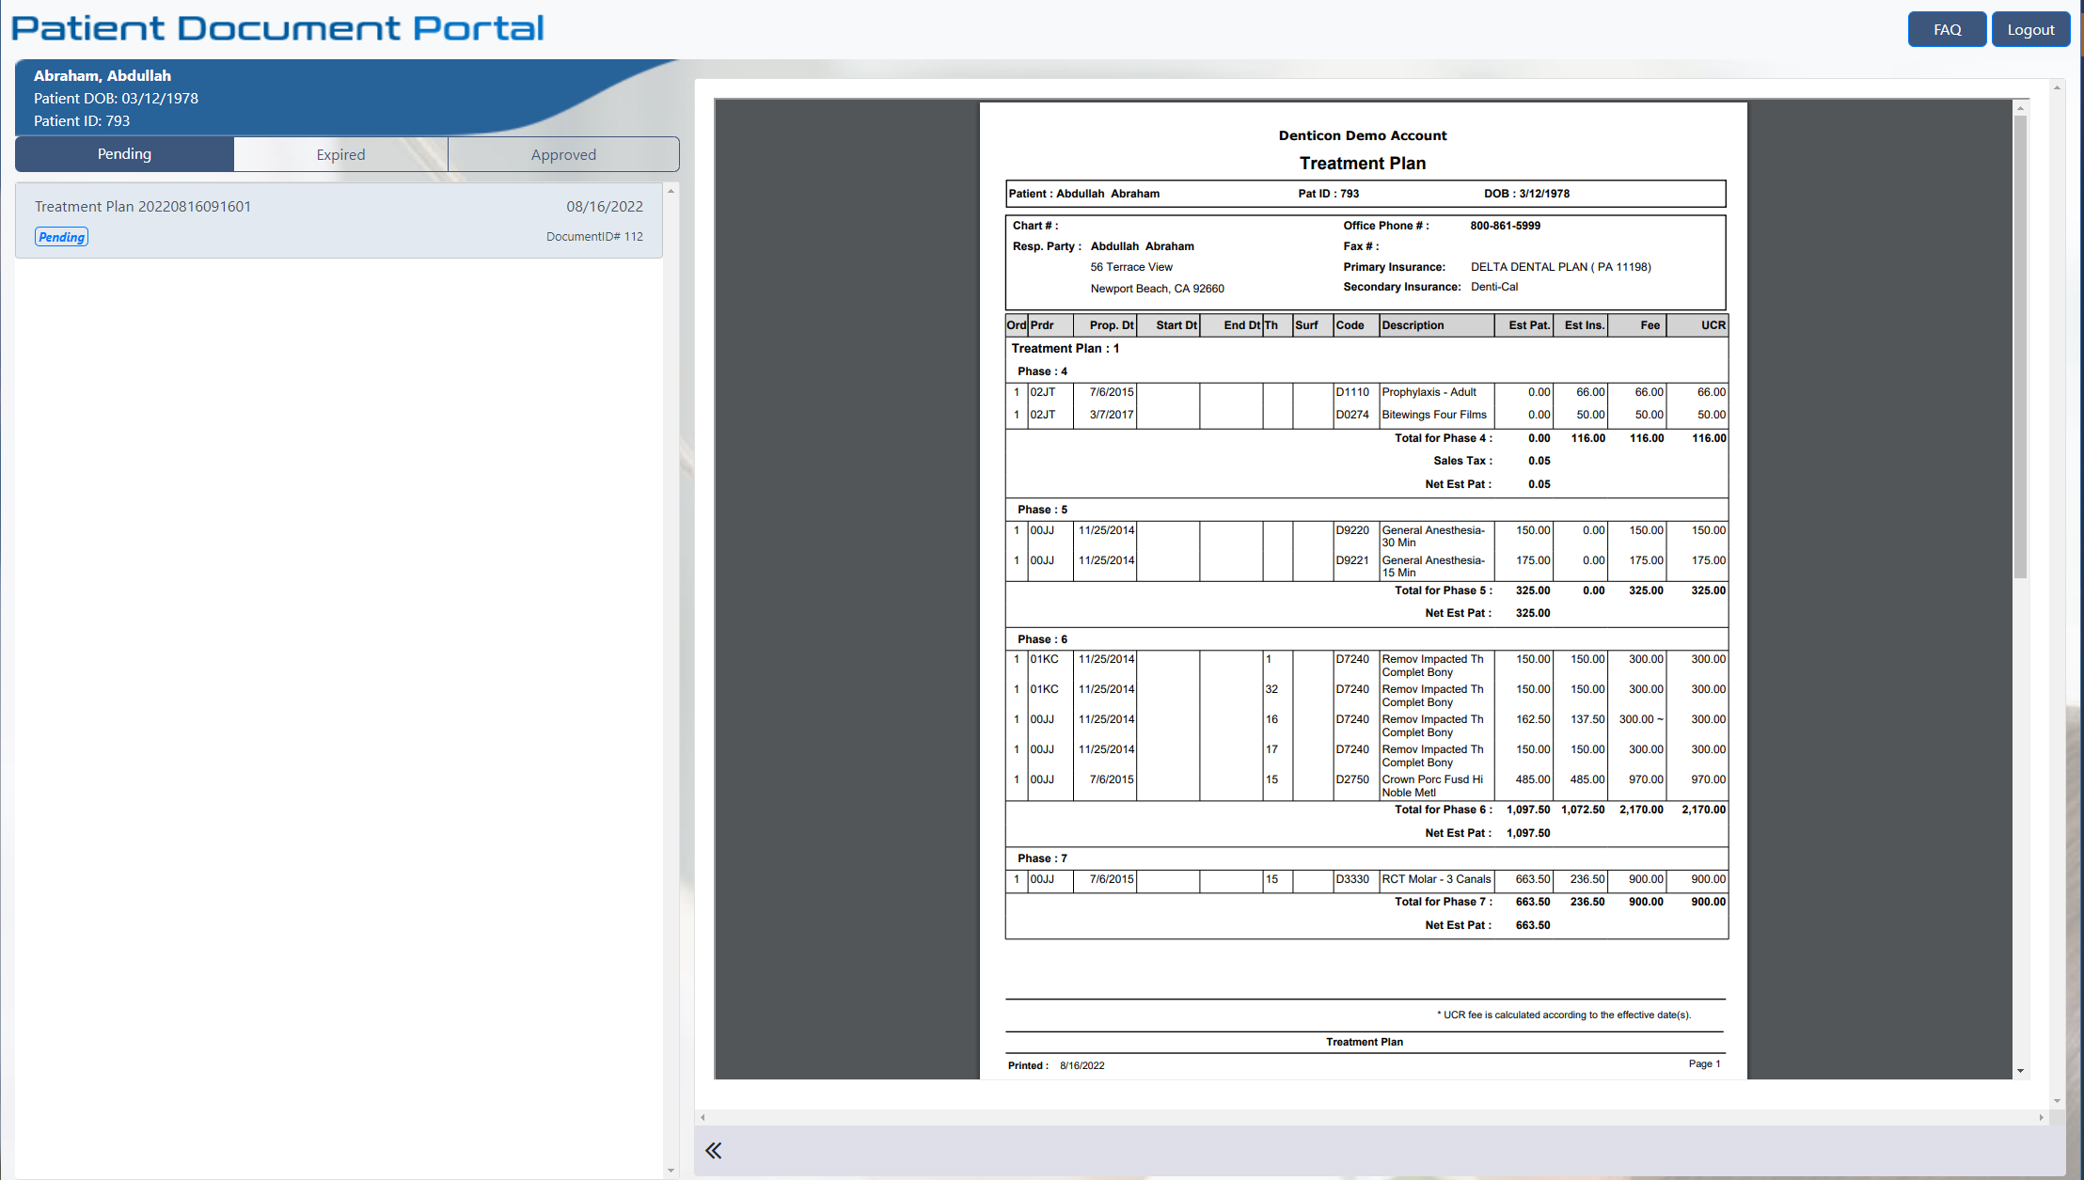Collapse the viewer with the double-chevron icon
This screenshot has width=2084, height=1180.
[714, 1150]
